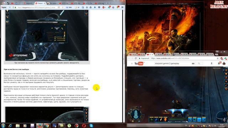Reload the stopgame page in Firefox
228x128 pixels.
pos(63,7)
